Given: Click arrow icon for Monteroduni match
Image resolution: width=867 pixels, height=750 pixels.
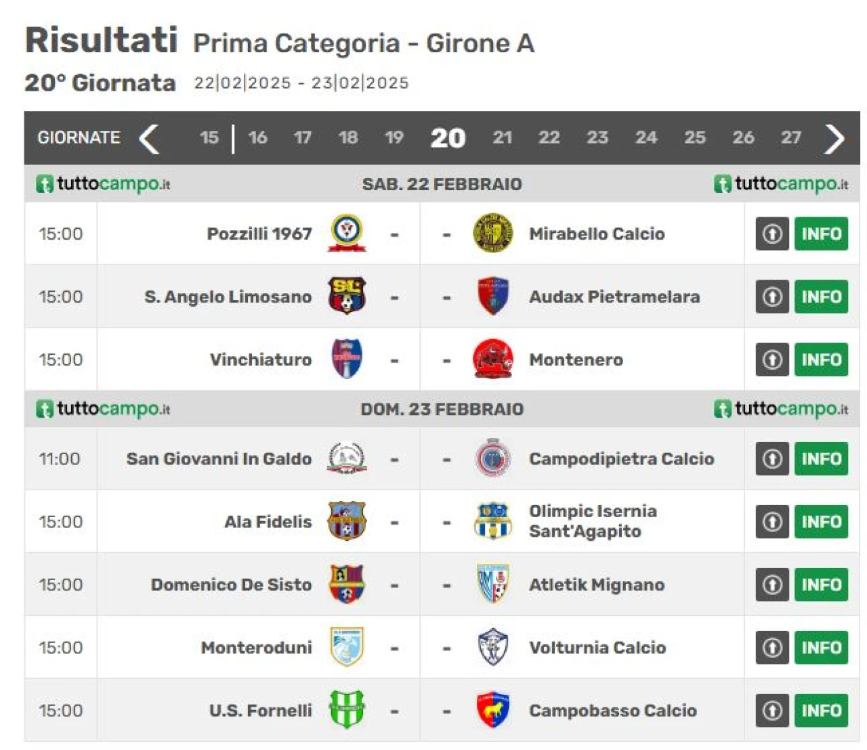Looking at the screenshot, I should pyautogui.click(x=772, y=647).
